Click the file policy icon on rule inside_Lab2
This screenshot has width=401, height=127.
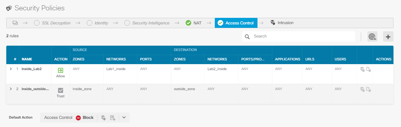point(369,69)
